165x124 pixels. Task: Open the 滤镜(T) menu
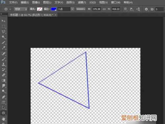[x=82, y=2]
